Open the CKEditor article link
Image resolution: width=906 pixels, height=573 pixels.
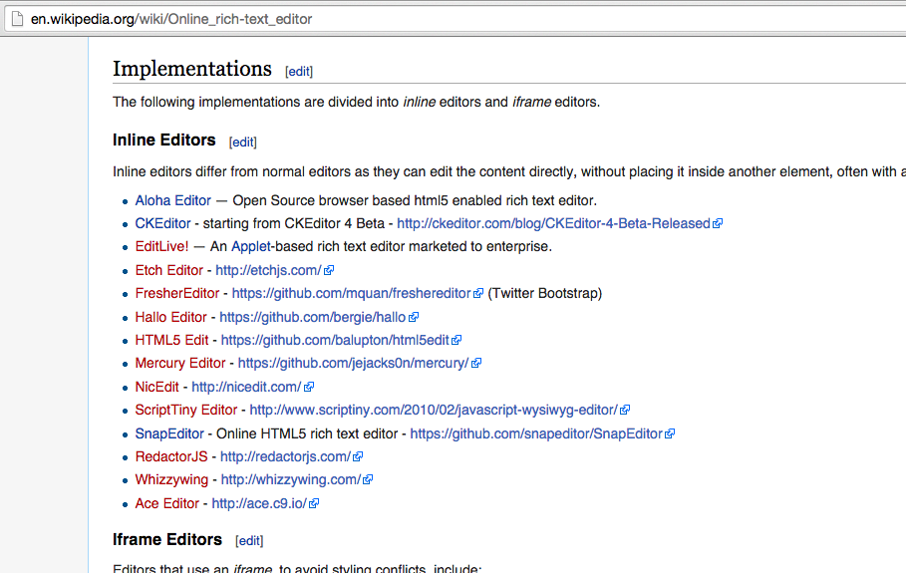(162, 223)
